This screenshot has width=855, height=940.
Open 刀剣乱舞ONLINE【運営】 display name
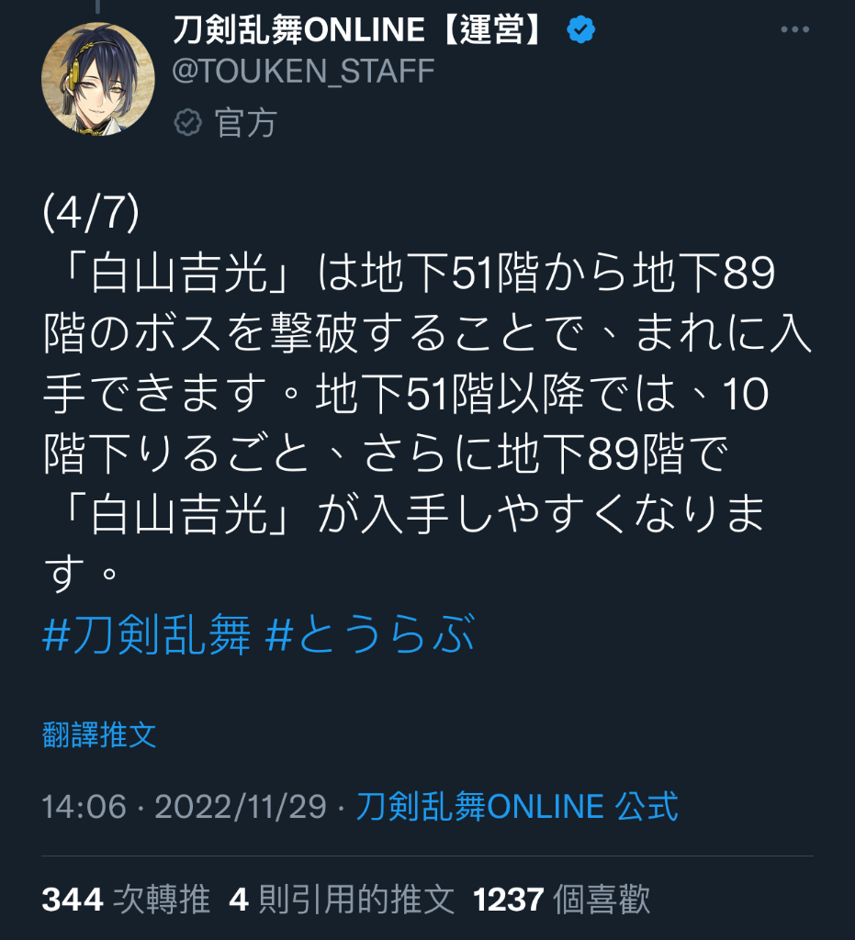[360, 29]
